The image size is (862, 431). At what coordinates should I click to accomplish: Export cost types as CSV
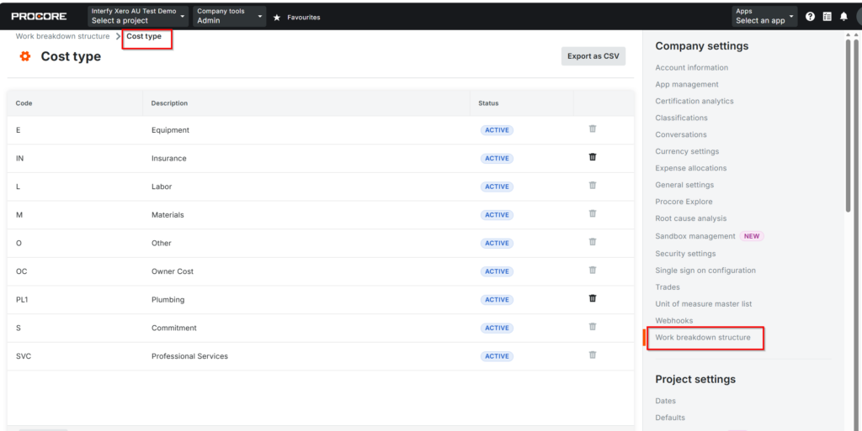pyautogui.click(x=593, y=56)
